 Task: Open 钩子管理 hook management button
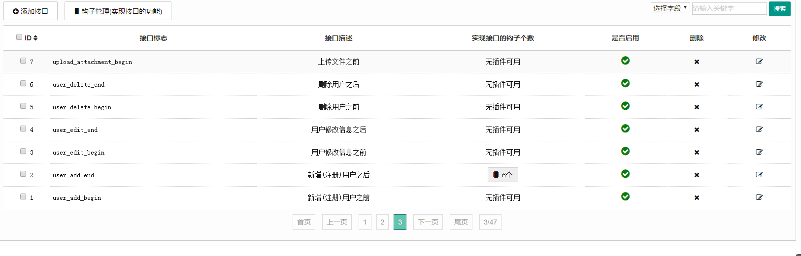[118, 11]
